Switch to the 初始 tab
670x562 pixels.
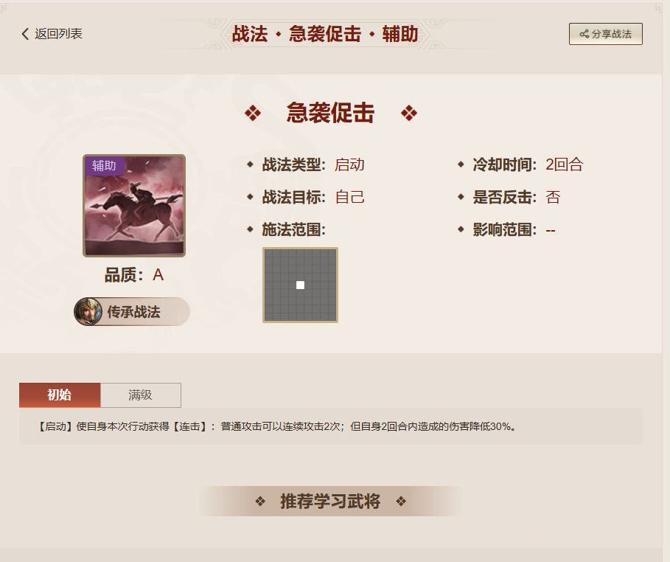click(x=60, y=395)
